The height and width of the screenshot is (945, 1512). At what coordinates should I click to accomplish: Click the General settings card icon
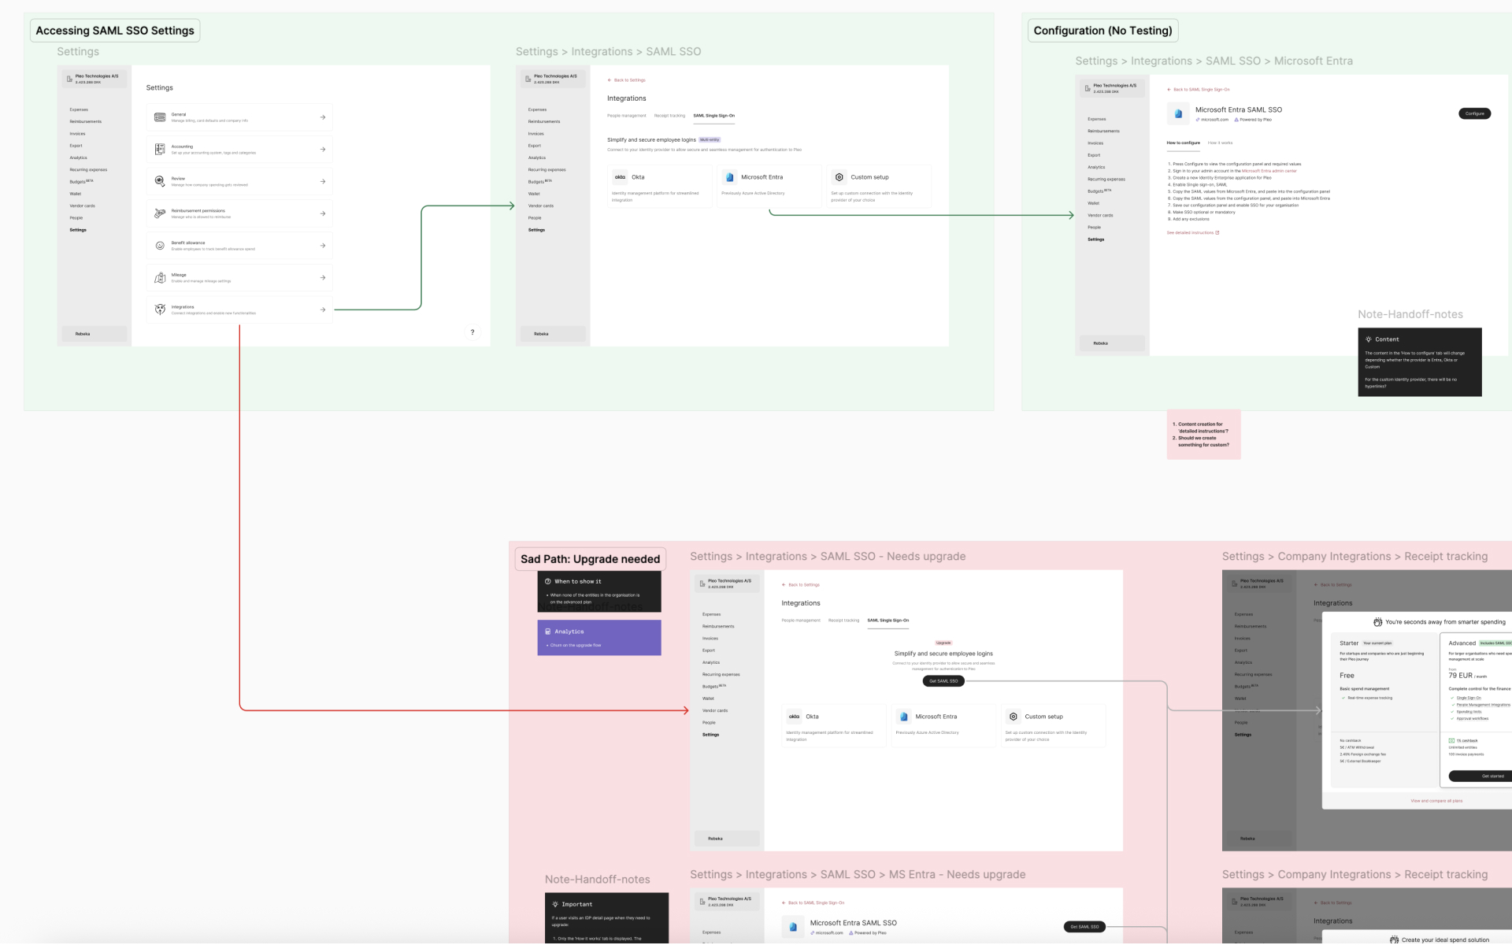pos(160,117)
